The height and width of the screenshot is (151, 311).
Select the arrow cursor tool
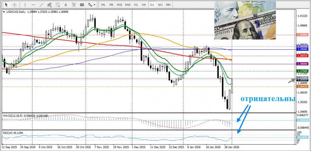coord(6,5)
